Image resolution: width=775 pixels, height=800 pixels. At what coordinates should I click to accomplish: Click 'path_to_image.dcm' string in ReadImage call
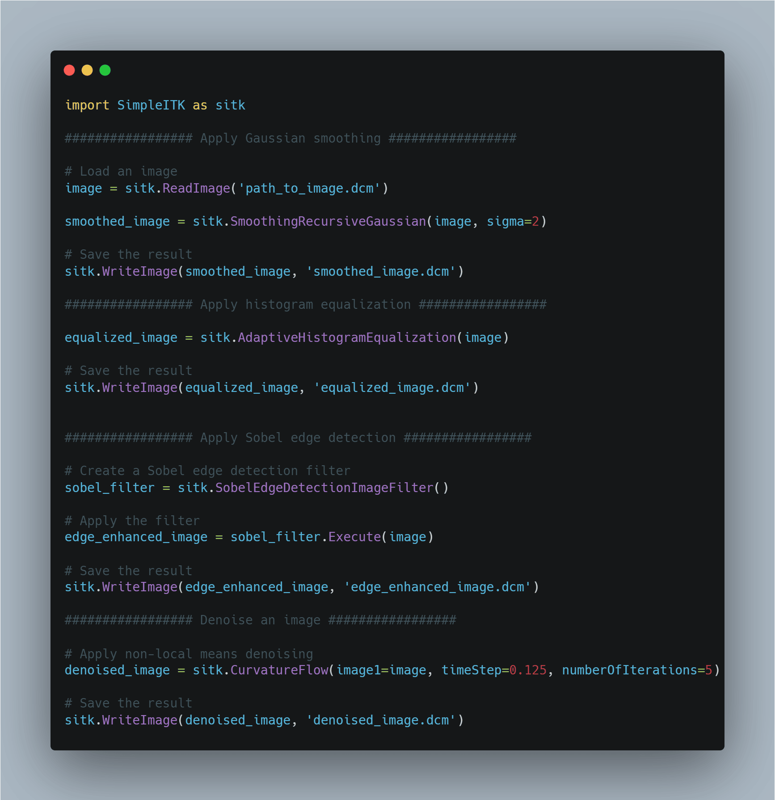(309, 189)
